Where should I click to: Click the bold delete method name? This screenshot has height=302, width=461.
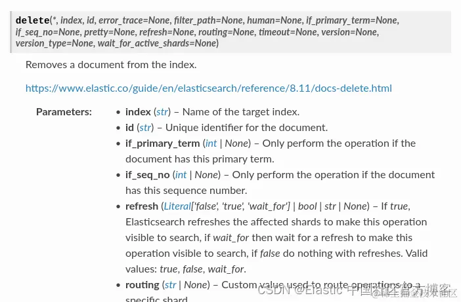32,20
